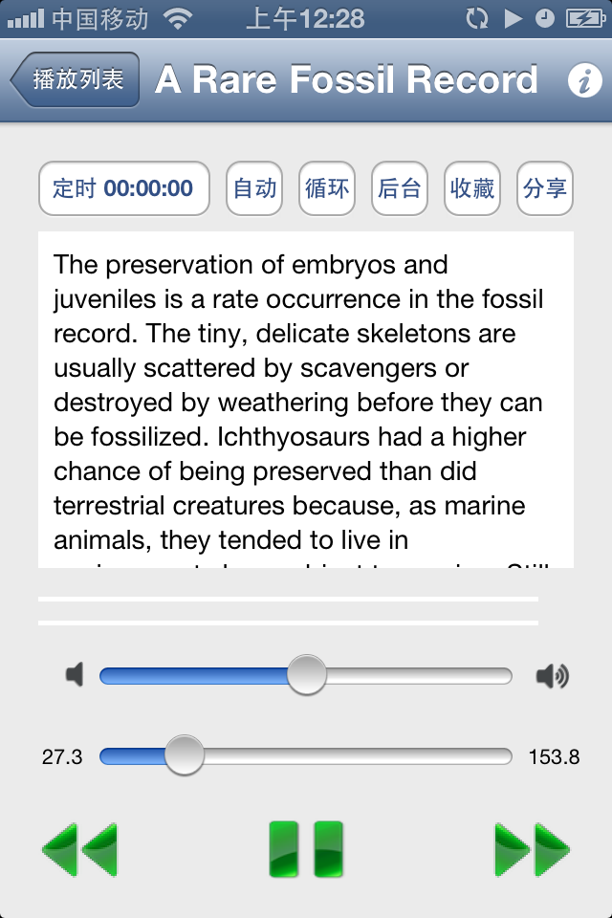Toggle 自动 auto mode
The image size is (612, 918).
255,188
